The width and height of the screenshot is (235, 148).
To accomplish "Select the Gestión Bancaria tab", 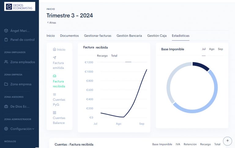I will pos(129,36).
